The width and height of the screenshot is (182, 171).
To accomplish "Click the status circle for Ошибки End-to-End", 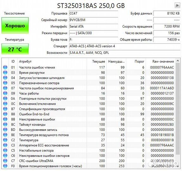I will [x=5, y=114].
